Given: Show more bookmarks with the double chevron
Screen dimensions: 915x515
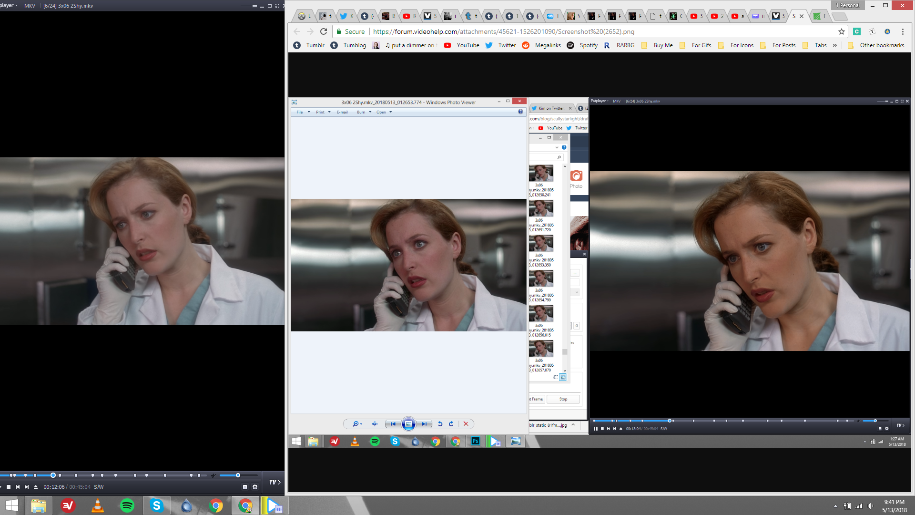Looking at the screenshot, I should tap(835, 45).
